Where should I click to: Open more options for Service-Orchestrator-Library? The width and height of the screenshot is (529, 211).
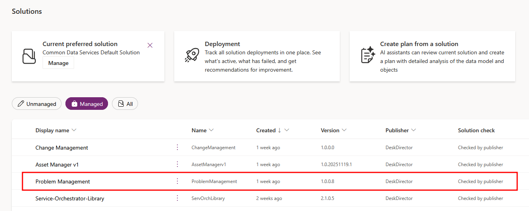pos(177,198)
